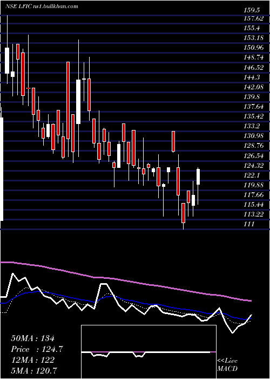Click the 50MA : 134 readout

pos(33,338)
